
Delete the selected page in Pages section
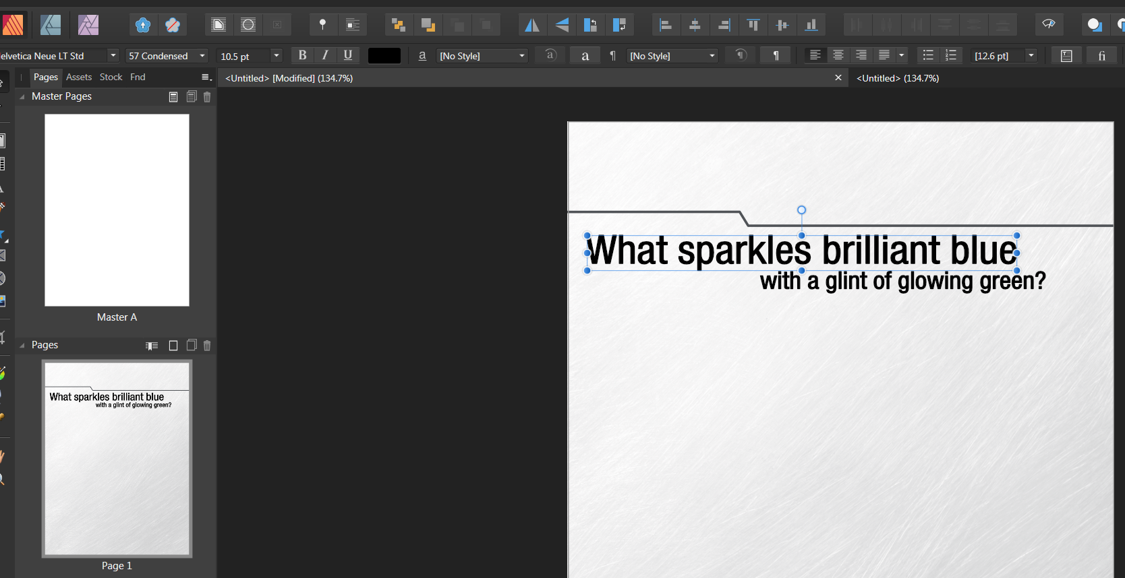[x=207, y=346]
